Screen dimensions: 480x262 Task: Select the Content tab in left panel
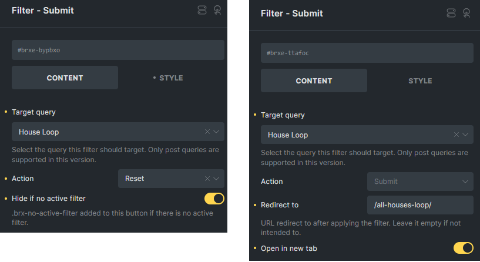click(65, 78)
